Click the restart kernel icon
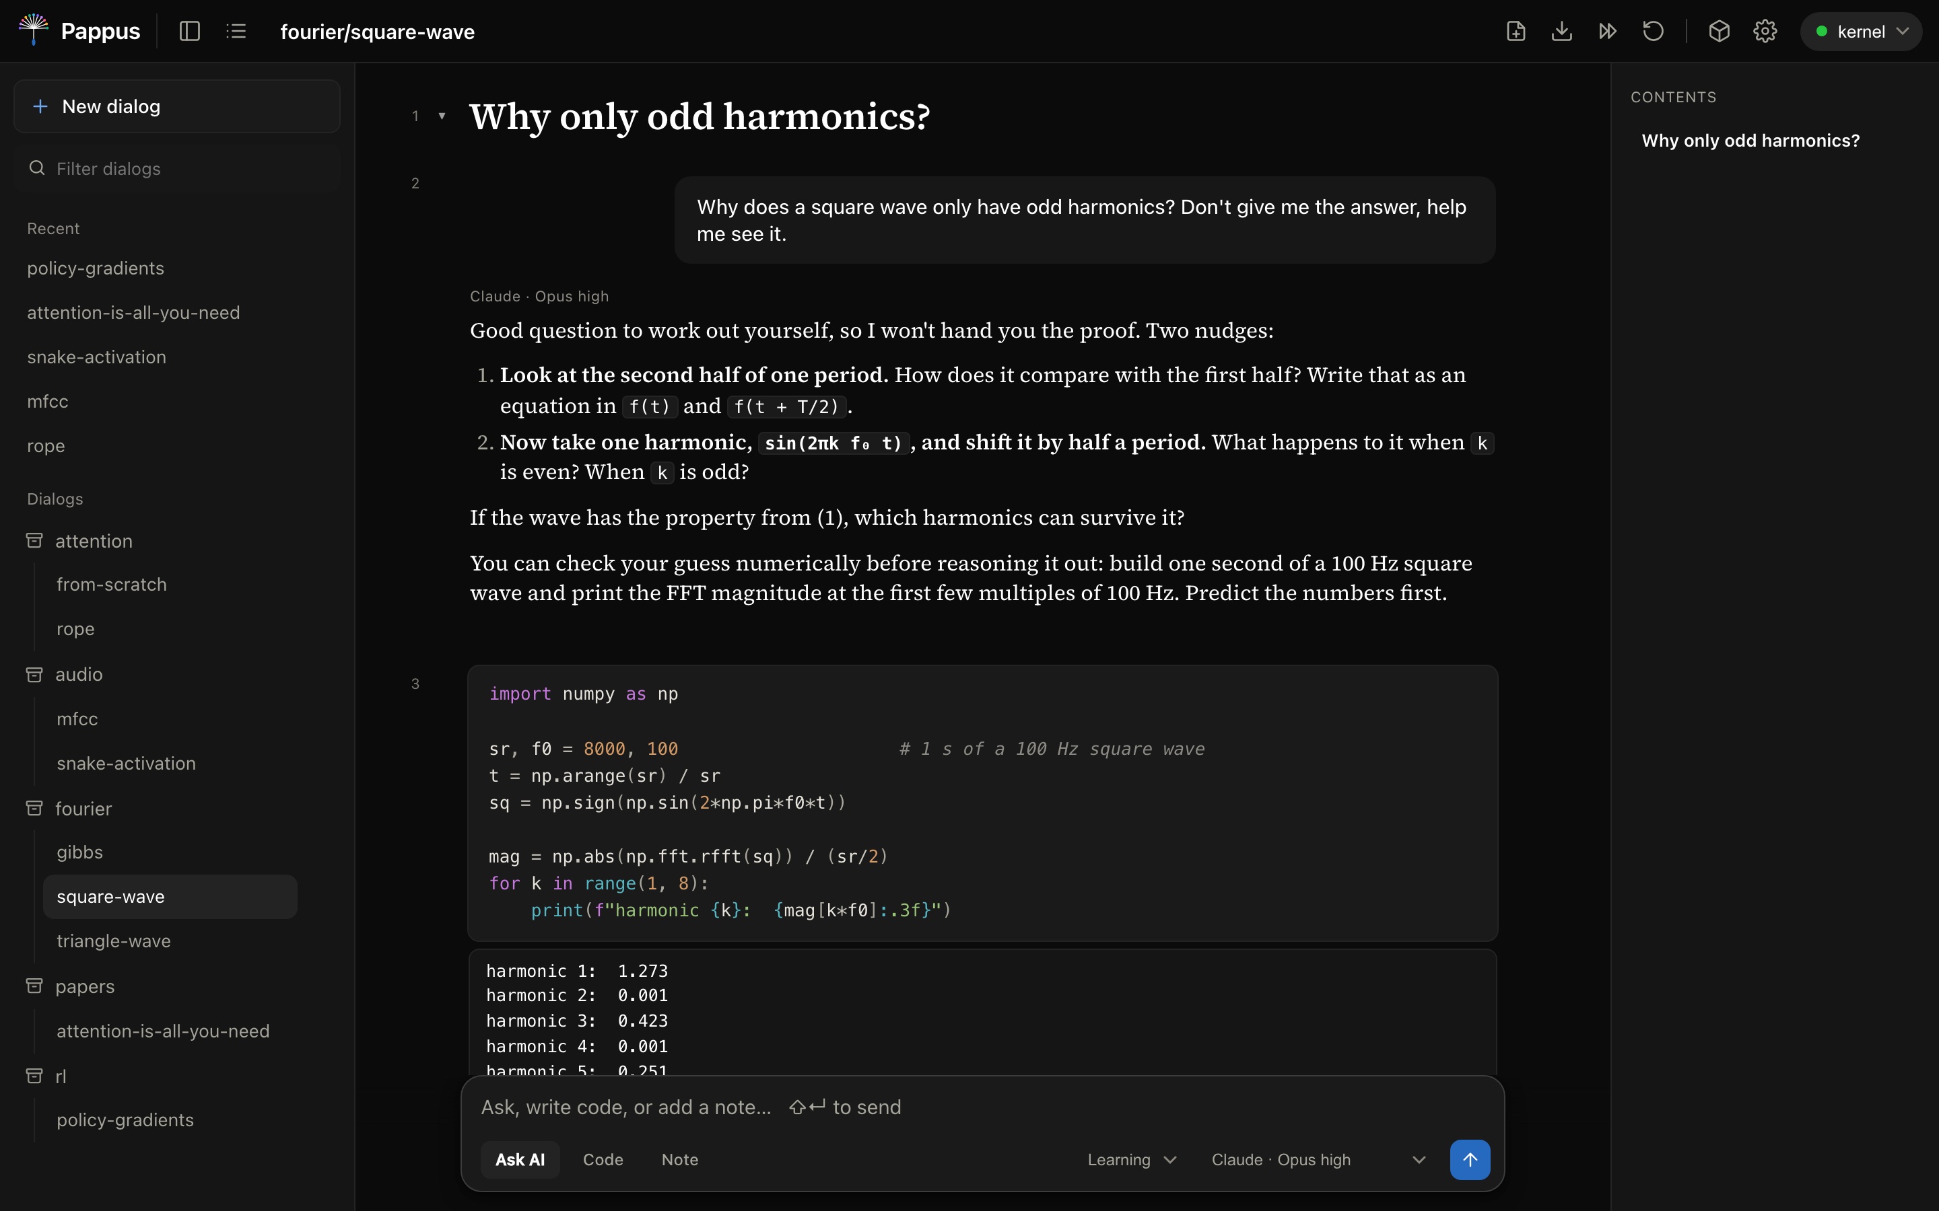The image size is (1939, 1211). pos(1653,31)
